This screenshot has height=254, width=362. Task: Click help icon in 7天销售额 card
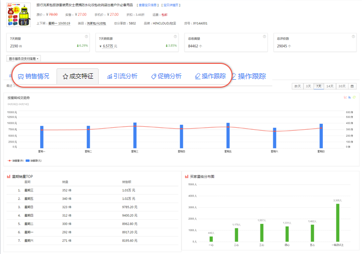click(x=175, y=37)
